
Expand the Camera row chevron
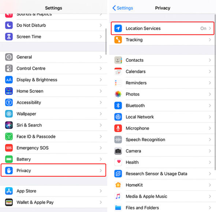(x=210, y=151)
